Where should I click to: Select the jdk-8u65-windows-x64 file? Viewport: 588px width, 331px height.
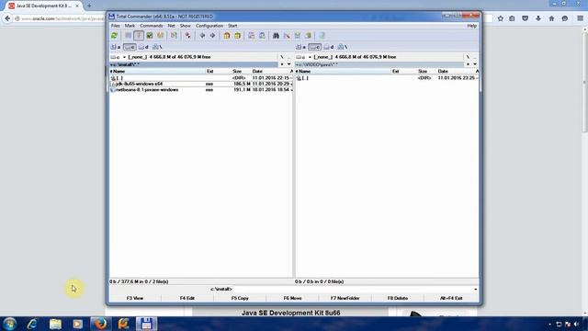[x=201, y=84]
